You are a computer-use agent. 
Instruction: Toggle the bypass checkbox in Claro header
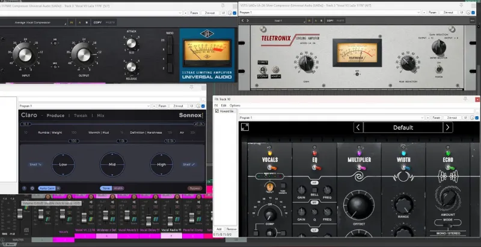coord(203,106)
